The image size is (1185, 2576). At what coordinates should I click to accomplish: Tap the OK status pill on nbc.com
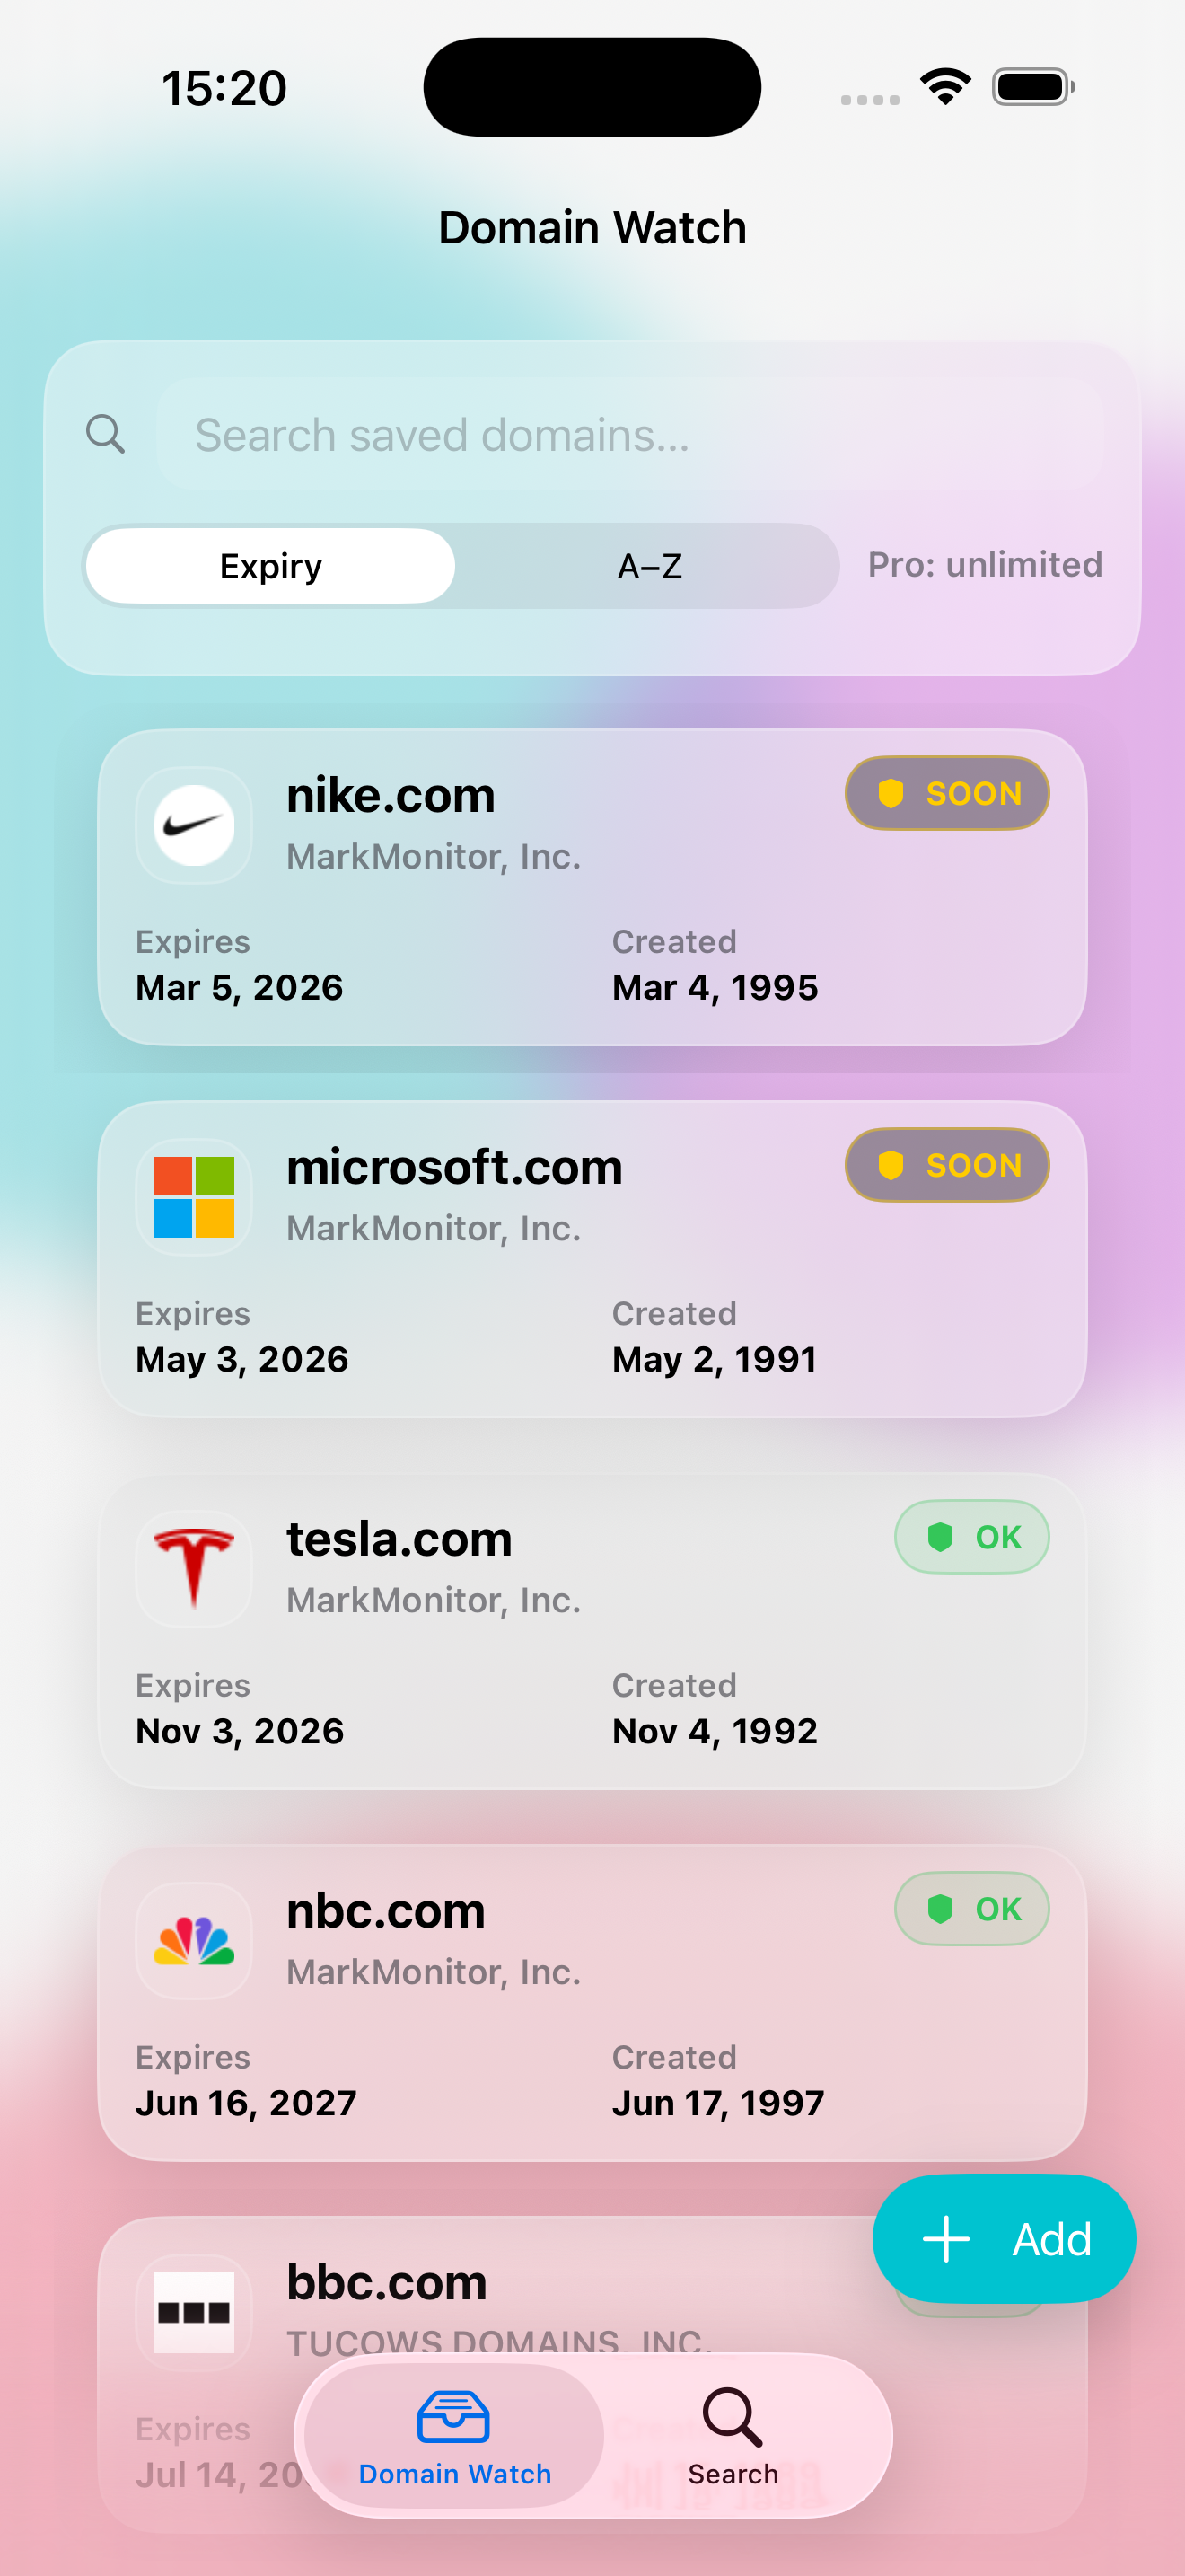coord(971,1908)
